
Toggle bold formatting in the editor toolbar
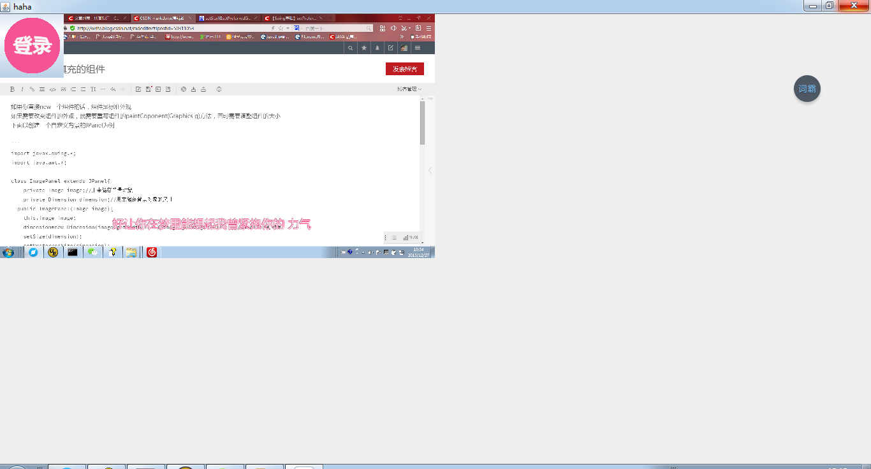[x=12, y=89]
